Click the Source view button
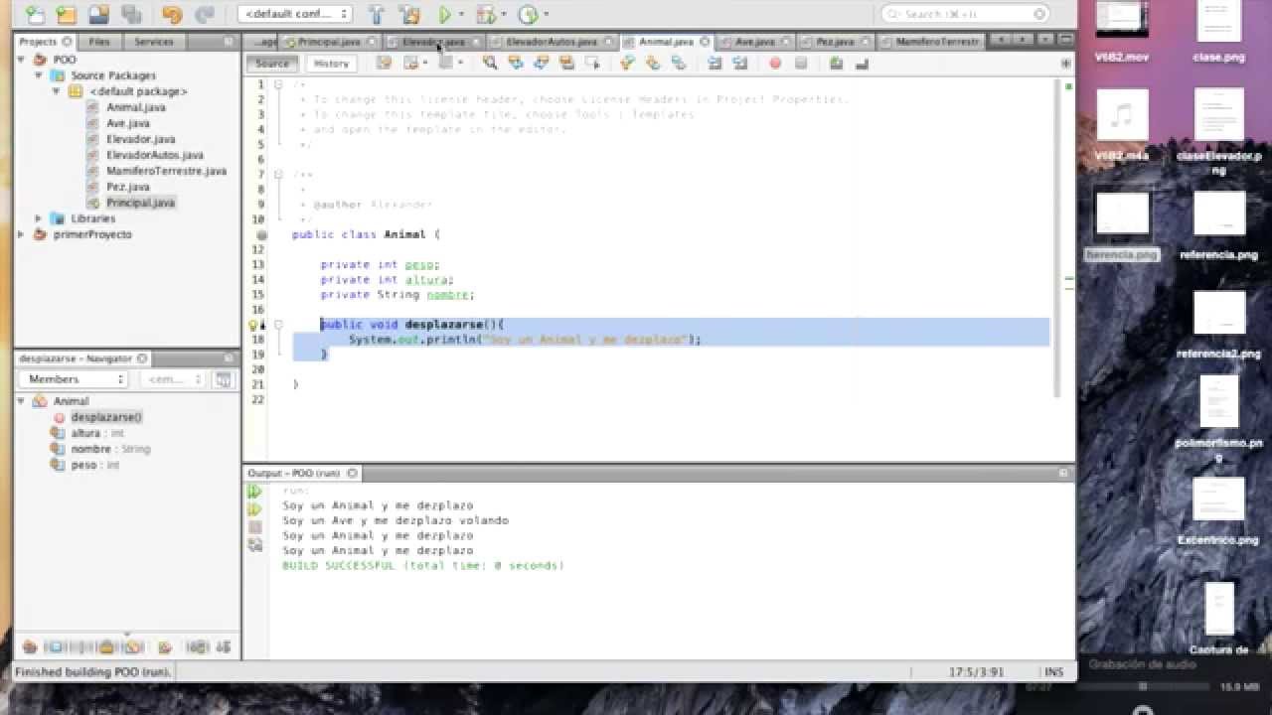This screenshot has width=1272, height=715. click(272, 63)
